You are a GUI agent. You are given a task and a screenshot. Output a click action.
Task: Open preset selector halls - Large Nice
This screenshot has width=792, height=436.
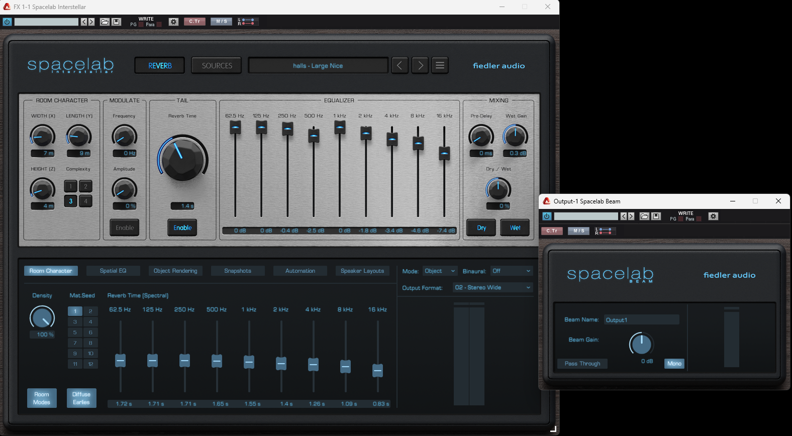[x=318, y=65]
